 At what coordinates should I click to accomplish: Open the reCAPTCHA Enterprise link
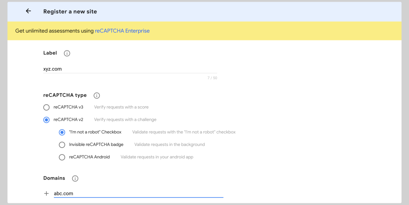click(x=122, y=31)
